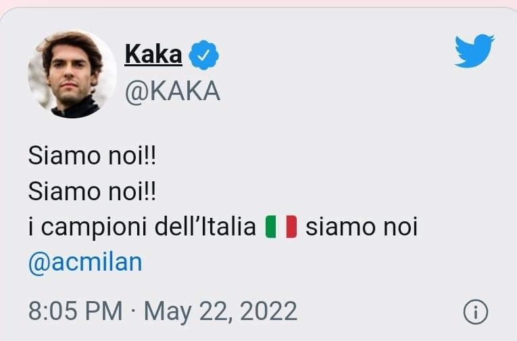Click the 8:05 PM time
517x341 pixels.
click(x=75, y=311)
